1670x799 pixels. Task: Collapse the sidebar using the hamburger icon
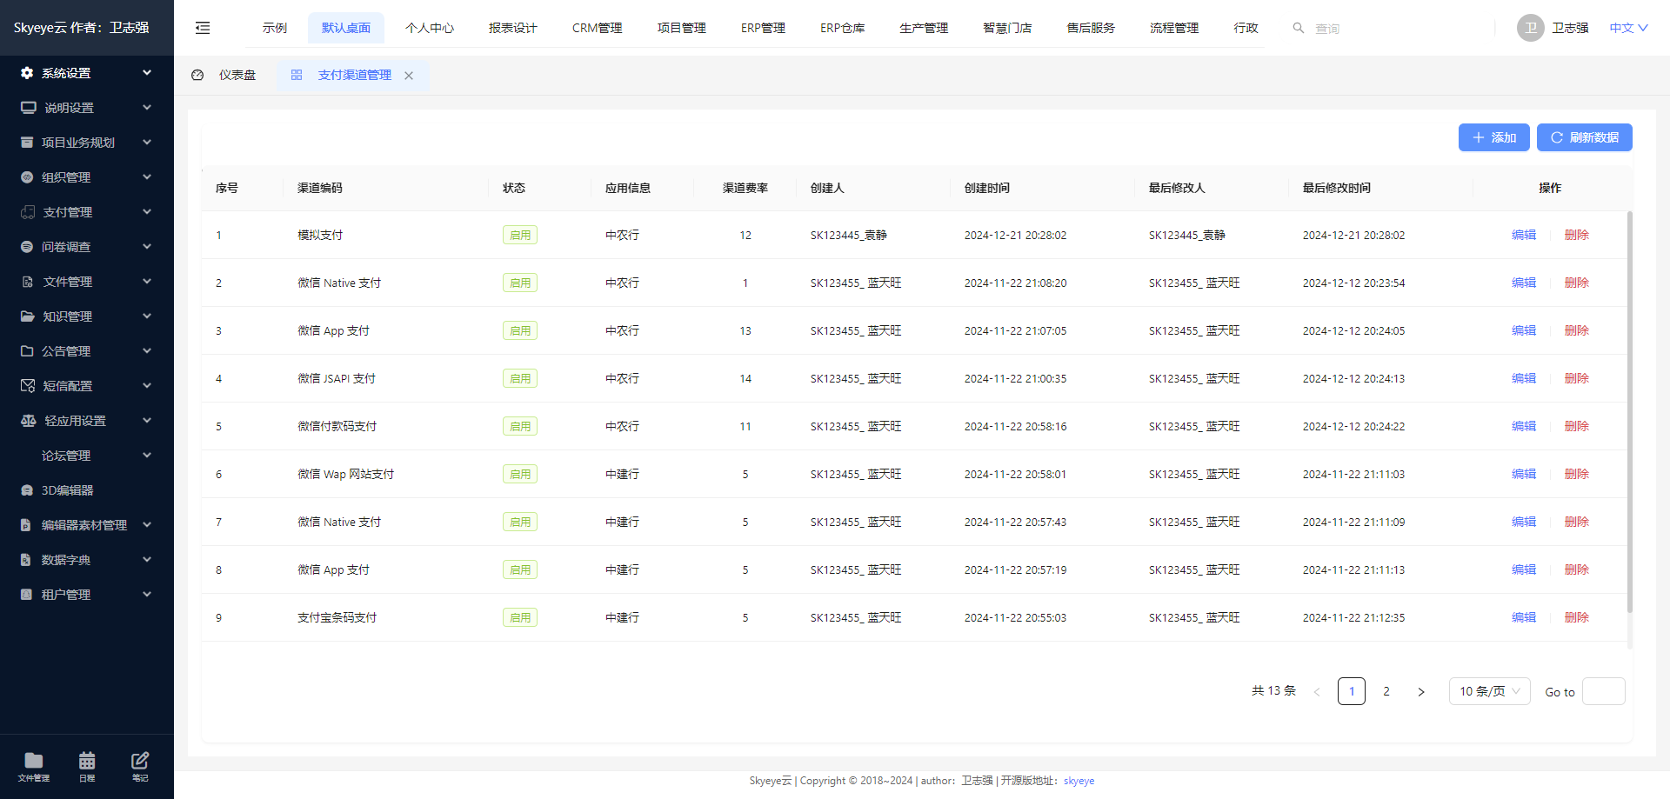point(202,27)
